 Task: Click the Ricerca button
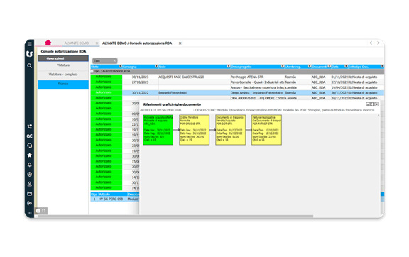click(63, 84)
